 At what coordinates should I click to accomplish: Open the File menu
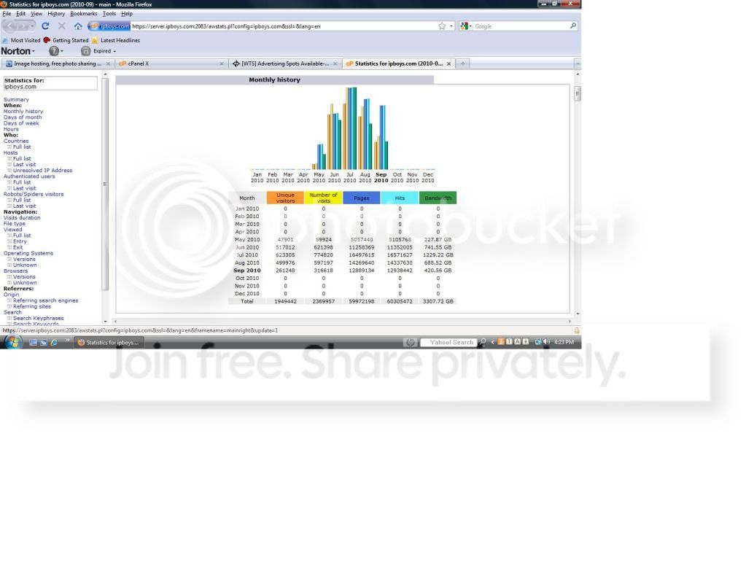7,14
